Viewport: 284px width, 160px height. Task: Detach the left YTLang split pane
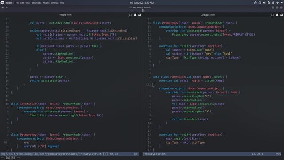(135, 15)
